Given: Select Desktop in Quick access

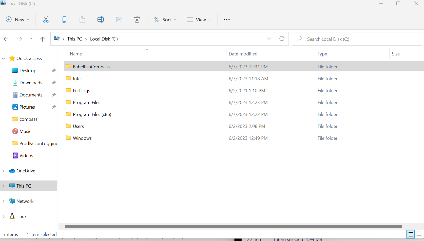Looking at the screenshot, I should pos(28,71).
